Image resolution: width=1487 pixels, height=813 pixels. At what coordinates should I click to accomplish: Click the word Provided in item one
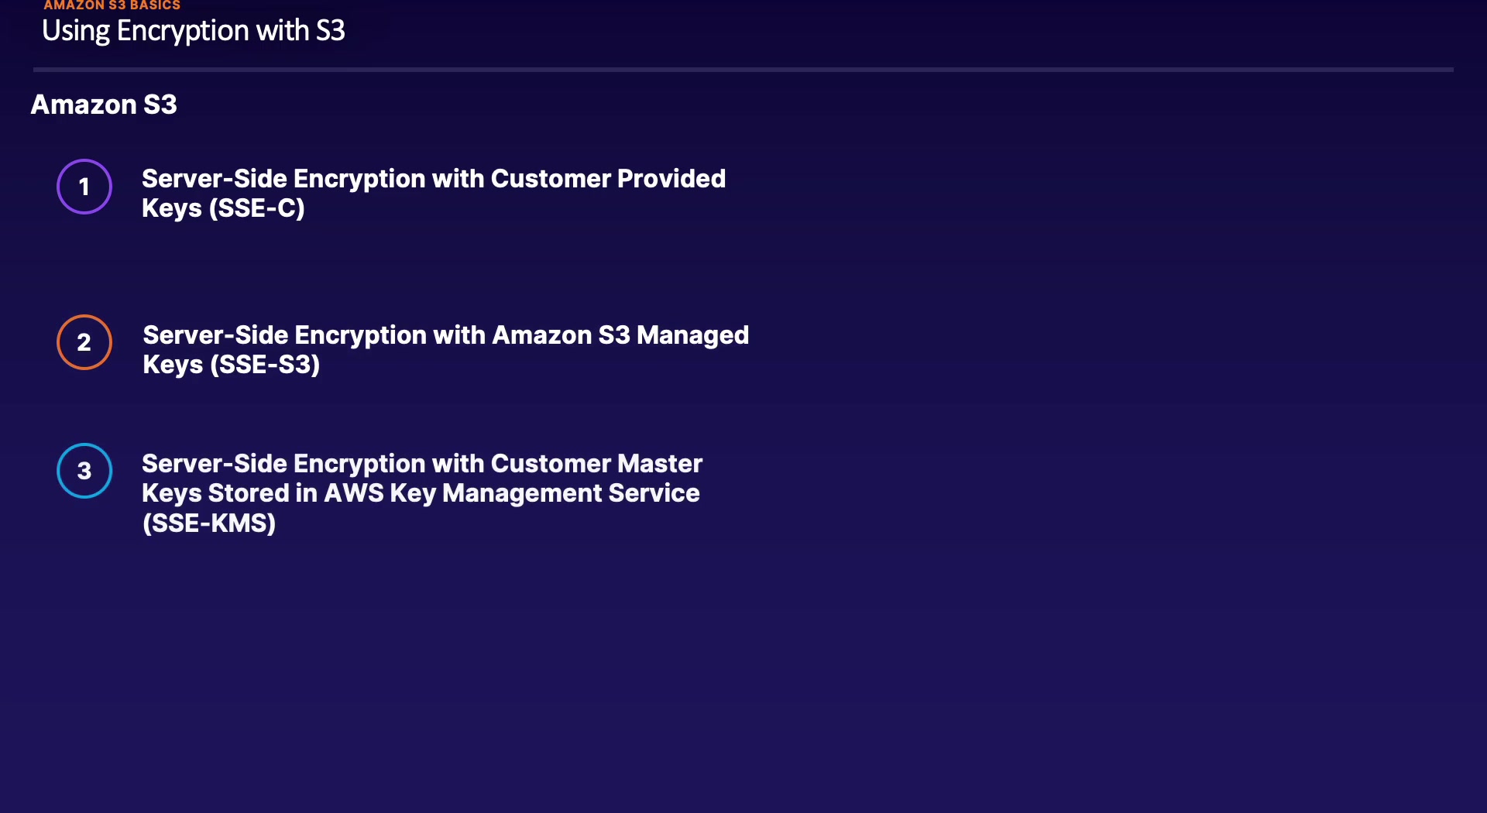(671, 179)
